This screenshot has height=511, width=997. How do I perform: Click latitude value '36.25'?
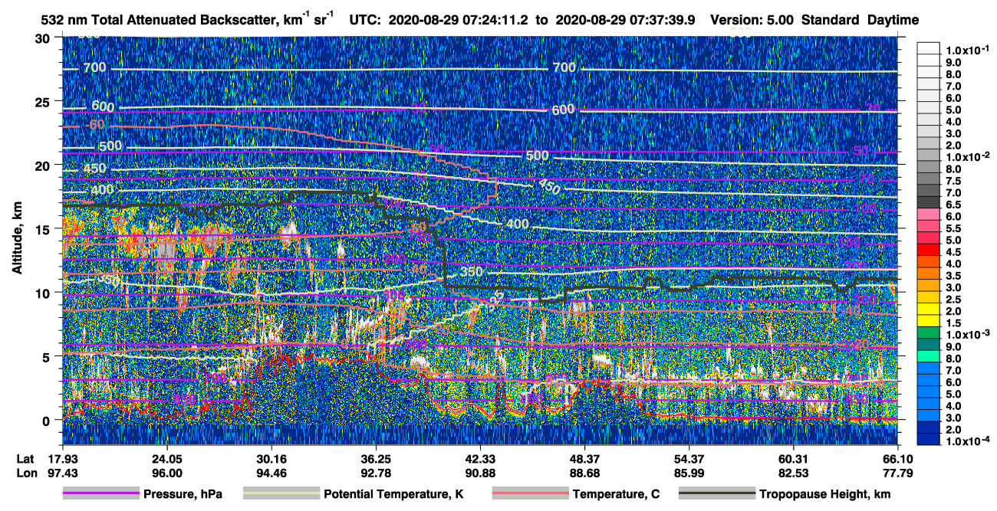(376, 458)
